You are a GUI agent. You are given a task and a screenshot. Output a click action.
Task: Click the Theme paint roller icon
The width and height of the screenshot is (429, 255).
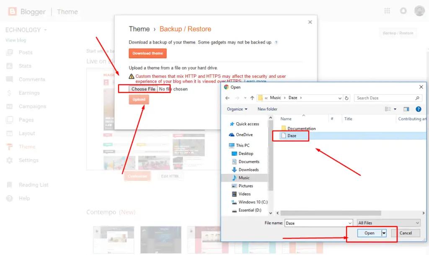[9, 147]
